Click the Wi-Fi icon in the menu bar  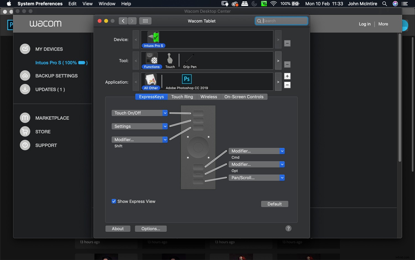pyautogui.click(x=273, y=4)
